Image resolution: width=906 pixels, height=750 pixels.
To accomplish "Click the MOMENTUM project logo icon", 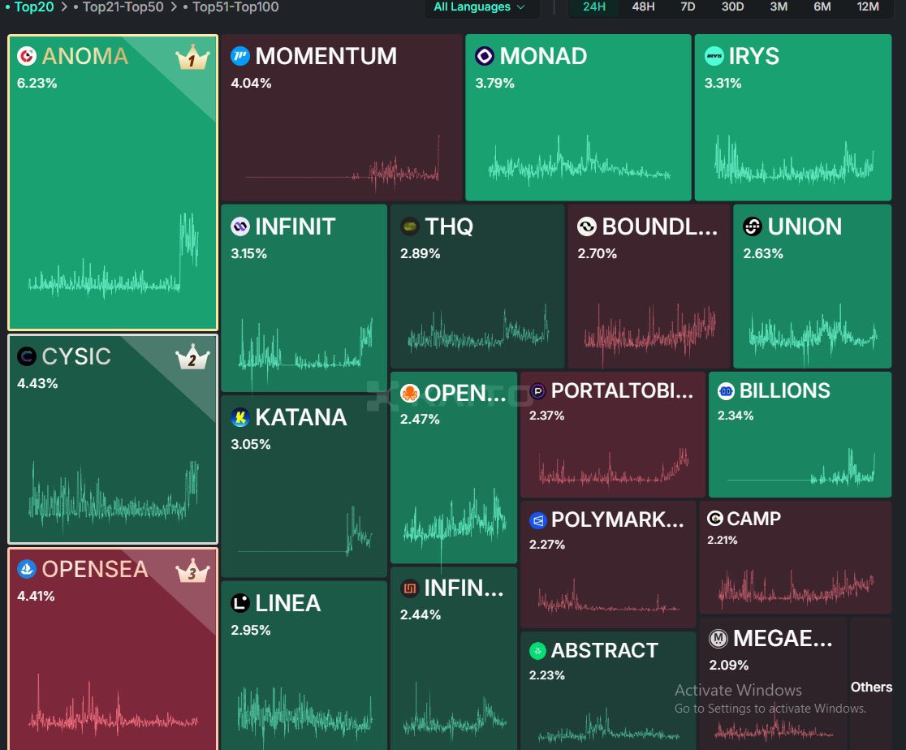I will (x=239, y=56).
